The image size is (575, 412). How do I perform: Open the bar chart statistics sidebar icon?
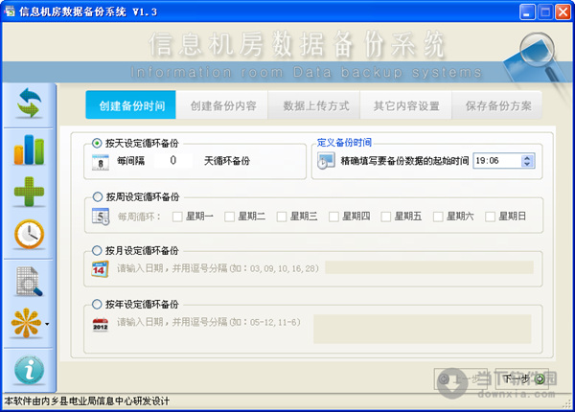click(x=29, y=149)
